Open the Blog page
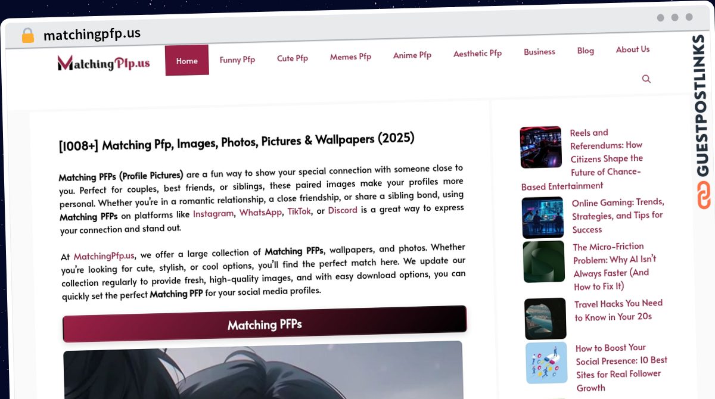Viewport: 715px width, 399px height. pos(585,51)
